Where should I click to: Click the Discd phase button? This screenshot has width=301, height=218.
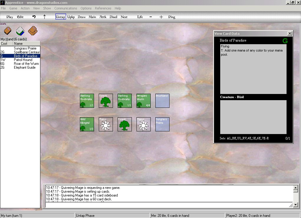(x=113, y=17)
